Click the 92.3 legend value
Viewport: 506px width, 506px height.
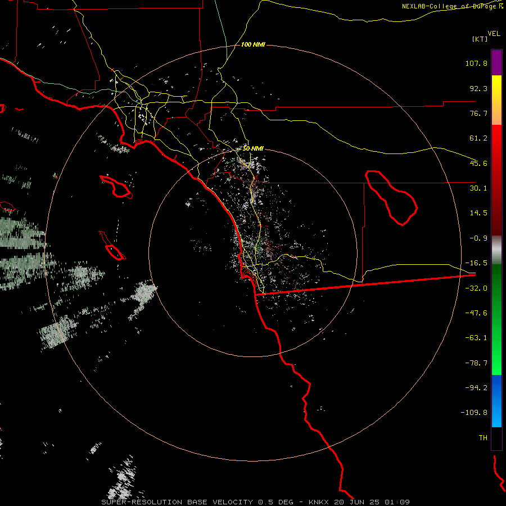click(478, 88)
